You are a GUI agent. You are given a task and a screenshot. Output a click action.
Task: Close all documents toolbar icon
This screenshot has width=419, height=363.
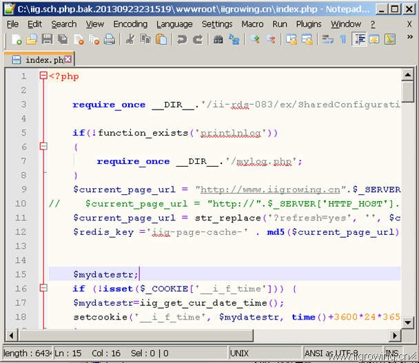point(94,39)
